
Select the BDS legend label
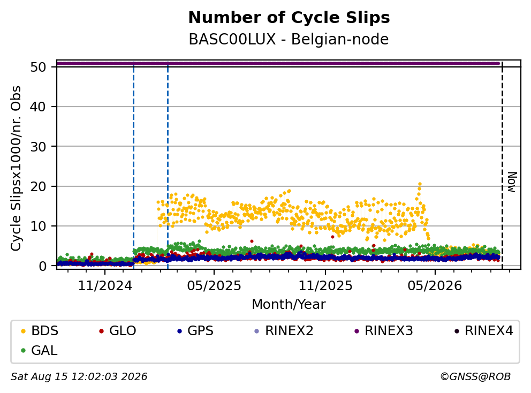(x=45, y=331)
